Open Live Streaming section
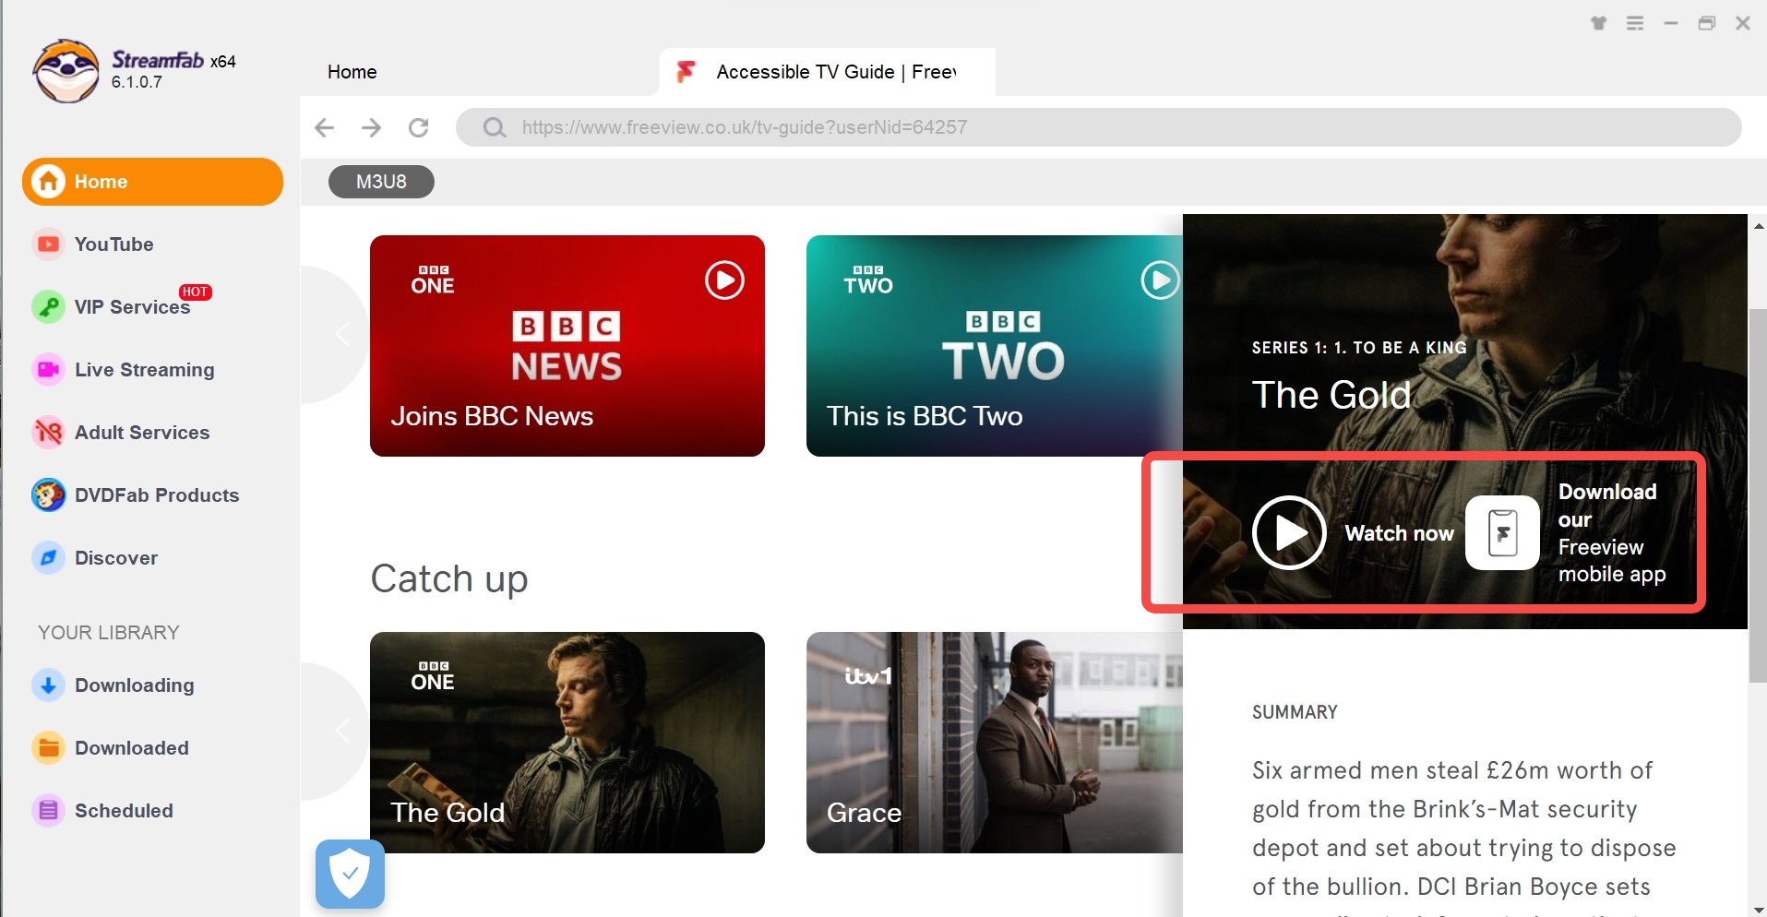 click(x=145, y=370)
